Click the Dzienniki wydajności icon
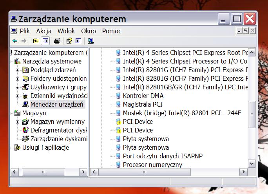This screenshot has width=268, height=194. pos(25,96)
